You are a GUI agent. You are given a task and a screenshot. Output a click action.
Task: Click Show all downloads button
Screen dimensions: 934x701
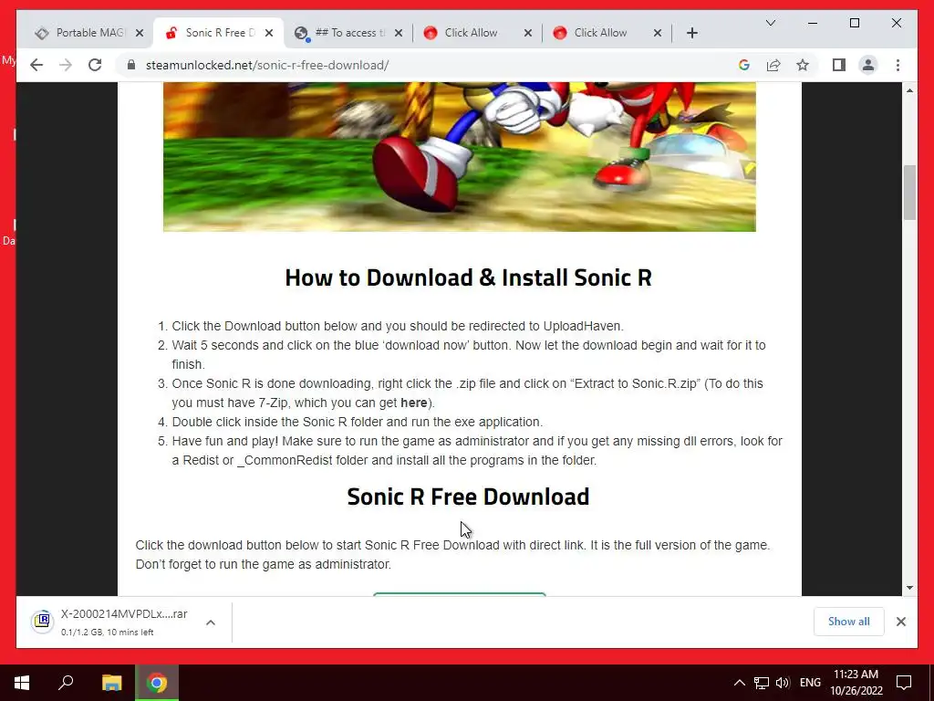pyautogui.click(x=849, y=621)
